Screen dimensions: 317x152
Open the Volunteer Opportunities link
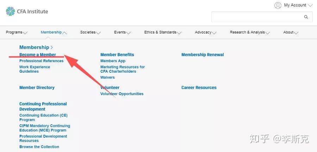[x=122, y=94]
